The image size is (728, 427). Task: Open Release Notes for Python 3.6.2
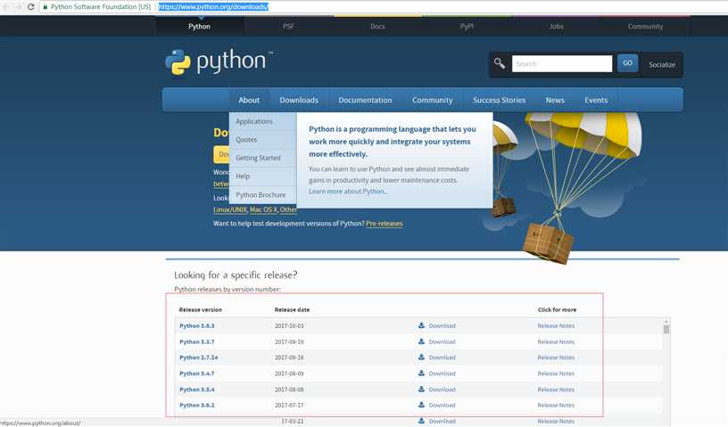(556, 406)
